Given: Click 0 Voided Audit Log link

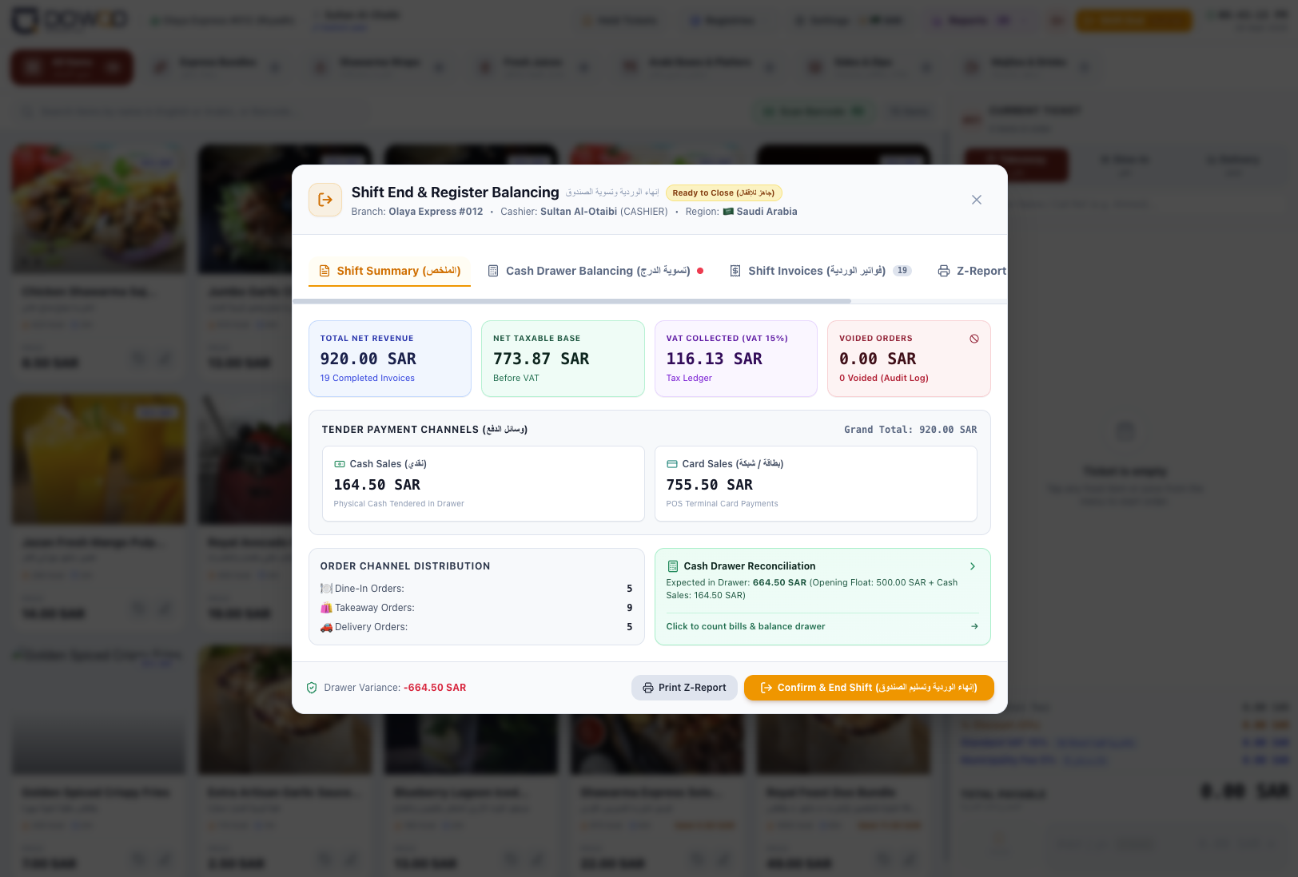Looking at the screenshot, I should [x=884, y=378].
